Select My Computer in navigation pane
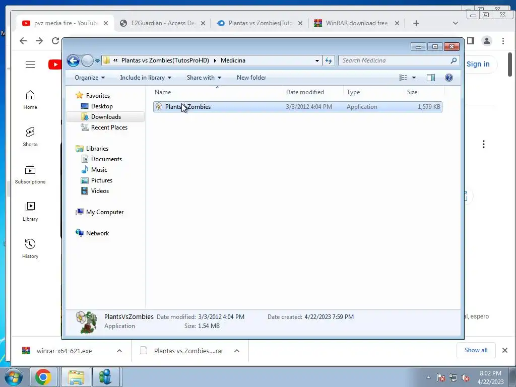This screenshot has height=387, width=516. [x=100, y=212]
